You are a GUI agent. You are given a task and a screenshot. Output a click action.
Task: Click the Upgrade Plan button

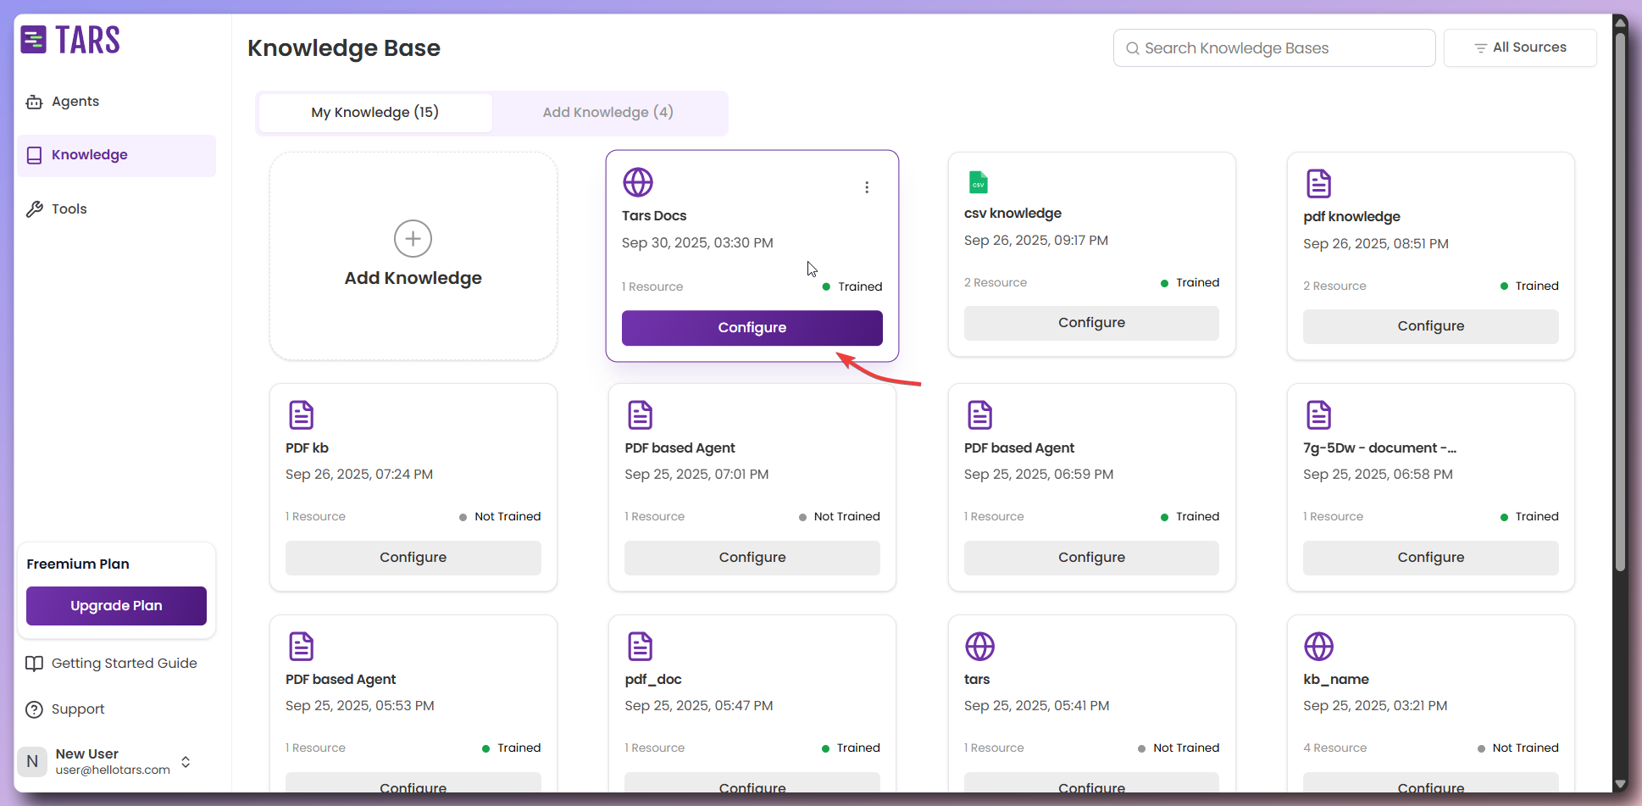(116, 606)
